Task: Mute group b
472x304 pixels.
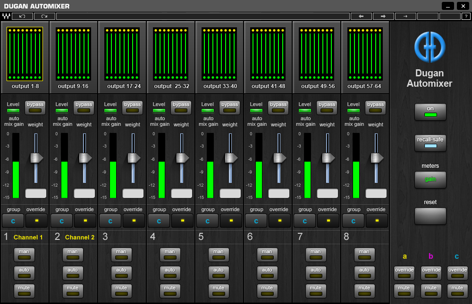Action: [431, 291]
